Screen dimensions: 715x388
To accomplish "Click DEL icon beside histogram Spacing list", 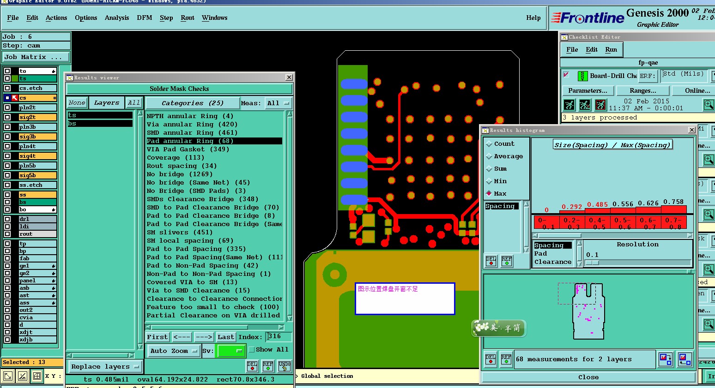I will tap(491, 261).
